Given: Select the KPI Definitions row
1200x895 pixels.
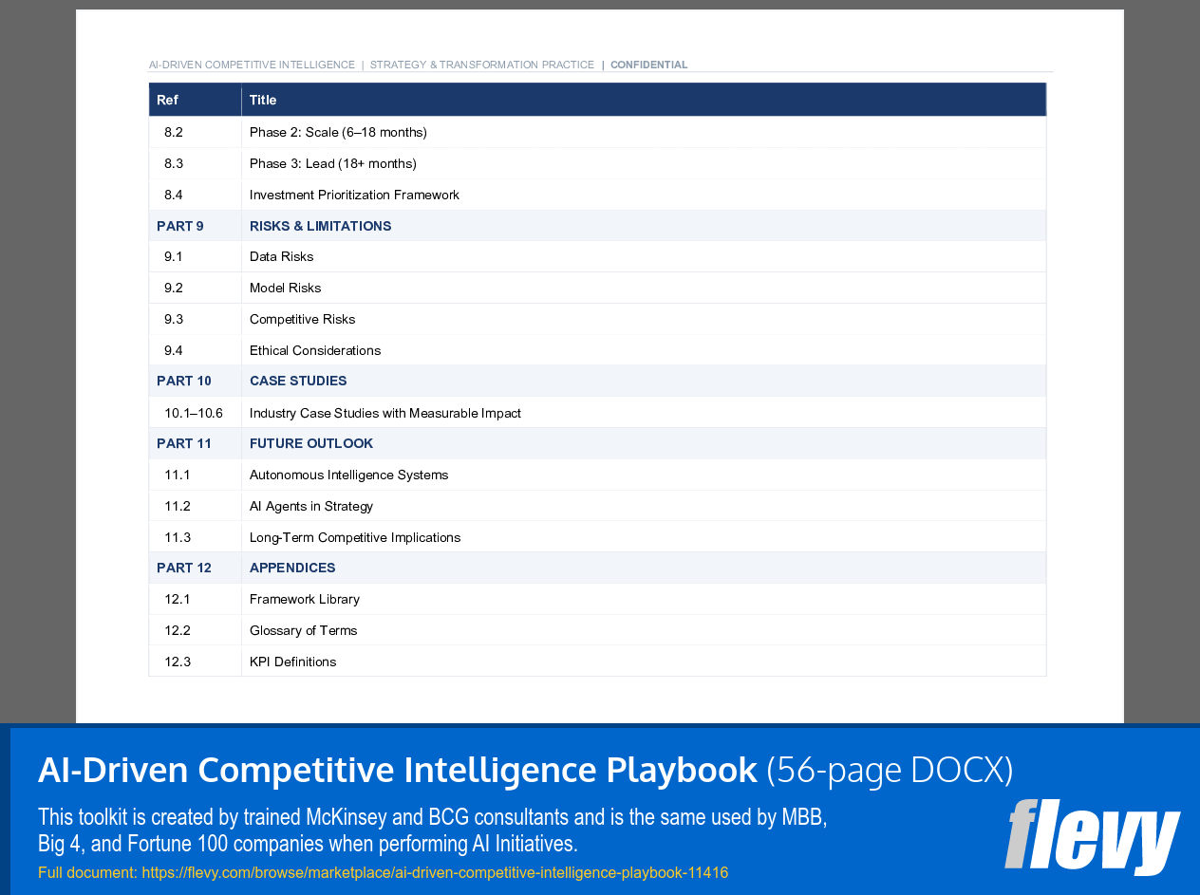Looking at the screenshot, I should click(291, 662).
